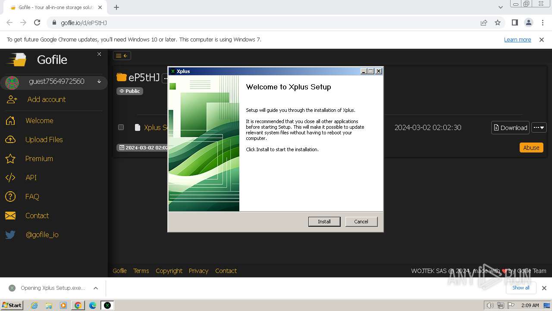Open Internet Explorer from the taskbar
This screenshot has width=552, height=311.
tap(34, 305)
